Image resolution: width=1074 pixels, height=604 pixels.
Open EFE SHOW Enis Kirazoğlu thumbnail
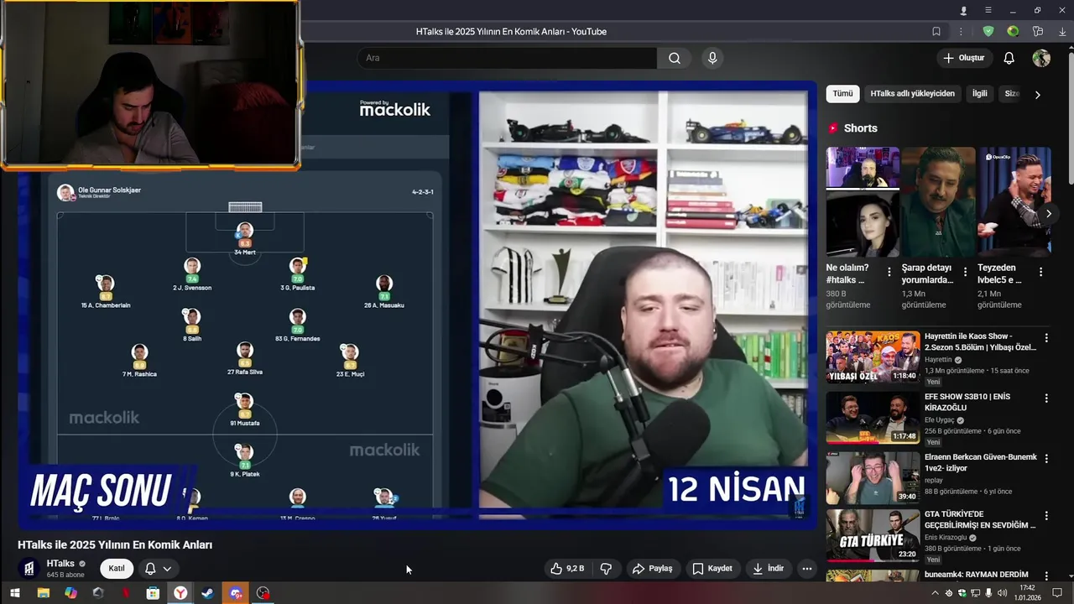(x=873, y=417)
